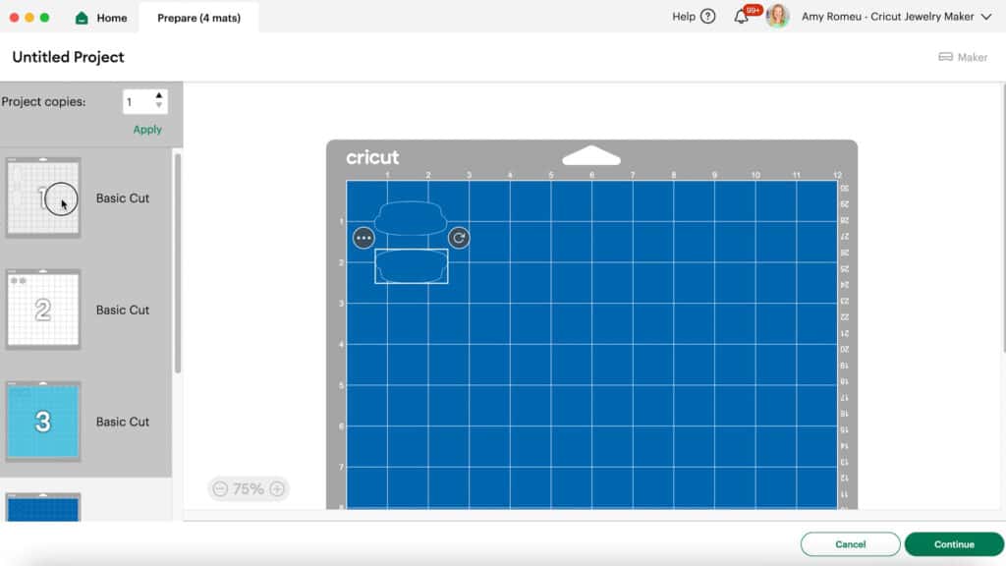Click the green fullscreen window button
The width and height of the screenshot is (1006, 566).
point(45,18)
